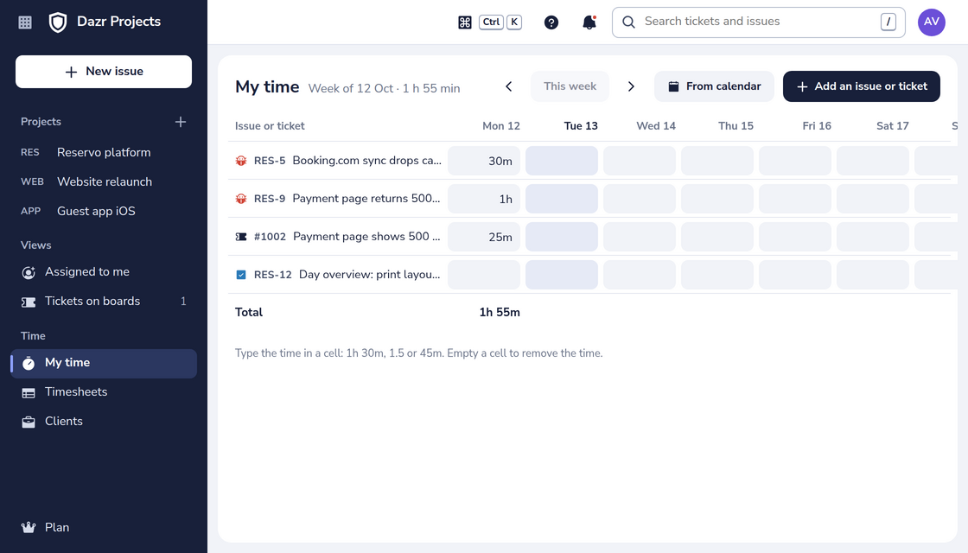Open the app grid launcher icon
The image size is (968, 553).
pos(25,22)
